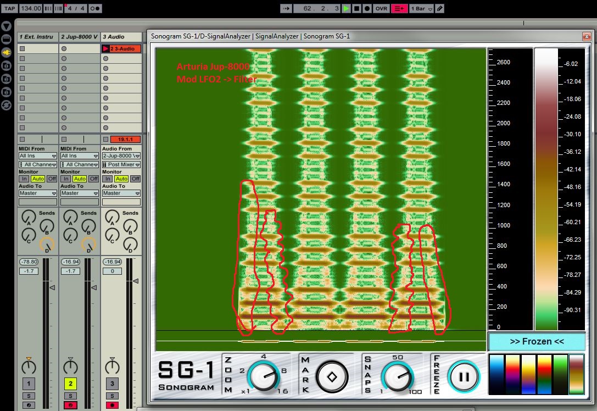Open file browser 1 folder icon
Screen dimensions: 597x411
[x=6, y=65]
